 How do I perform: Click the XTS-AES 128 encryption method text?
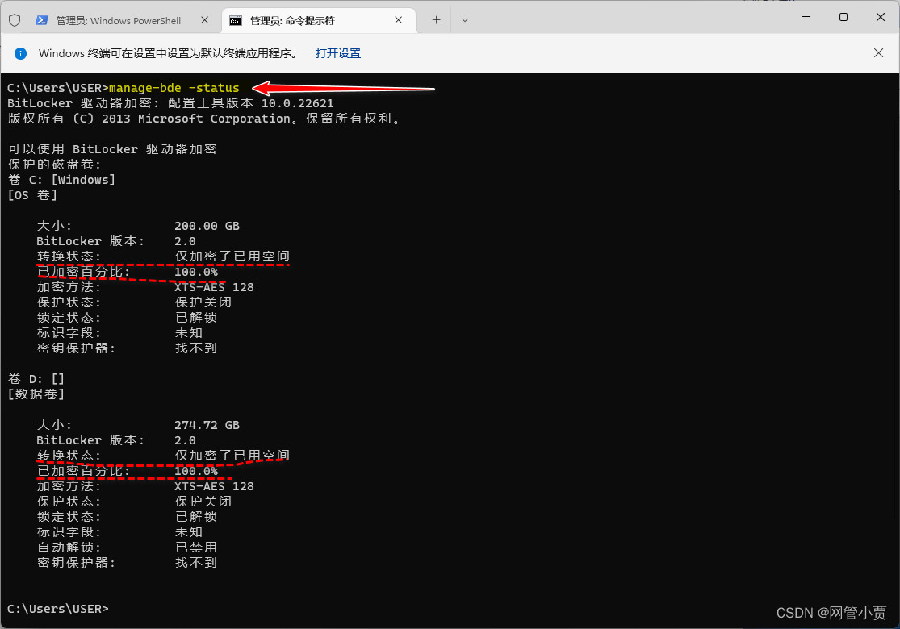(214, 286)
